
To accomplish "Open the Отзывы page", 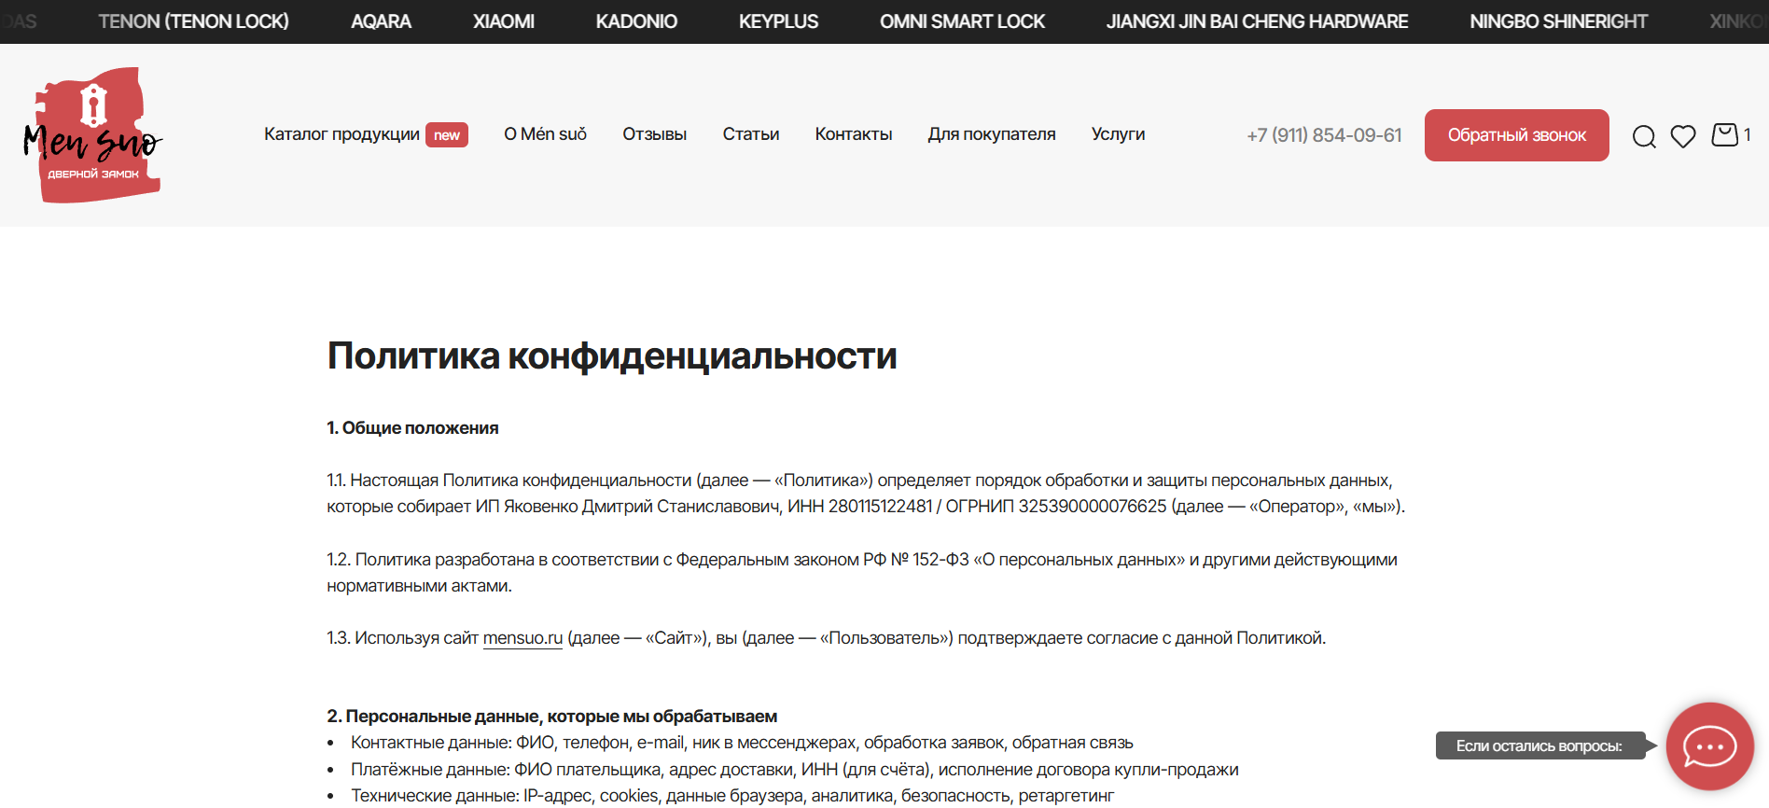I will 654,134.
